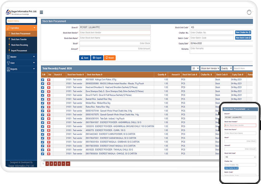Viewport: 261px width, 184px height.
Task: Edit the EVEREST GROUND CHILLY 100 G CARTON row
Action: click(x=43, y=126)
